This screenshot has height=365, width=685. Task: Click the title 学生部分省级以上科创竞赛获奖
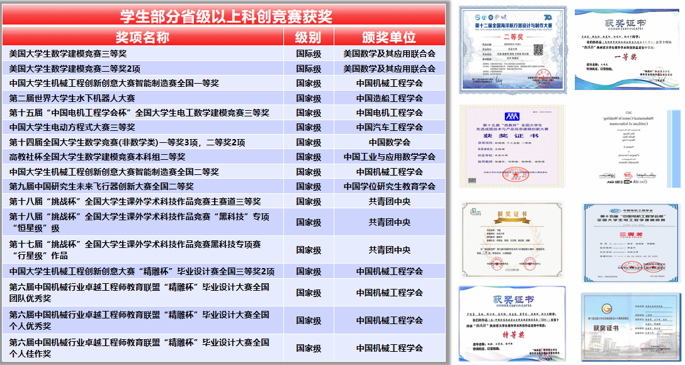(x=226, y=16)
